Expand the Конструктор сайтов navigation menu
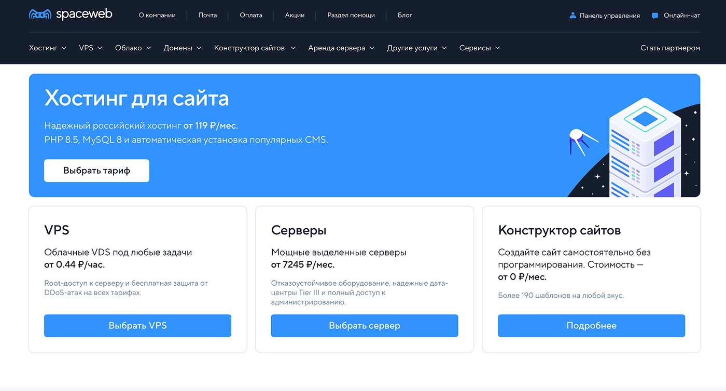Screen dimensions: 726x391 (x=255, y=48)
